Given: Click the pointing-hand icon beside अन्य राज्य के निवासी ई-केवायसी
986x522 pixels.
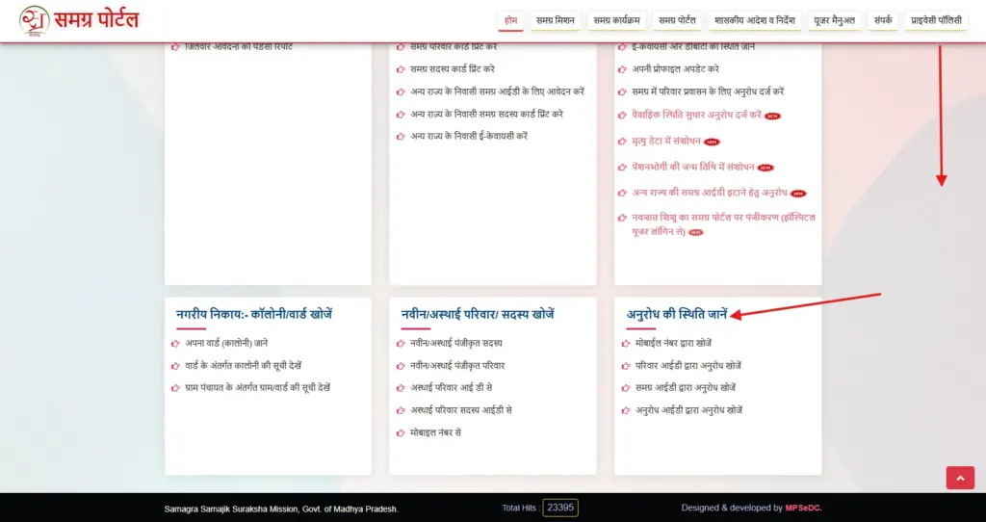Looking at the screenshot, I should pos(401,137).
